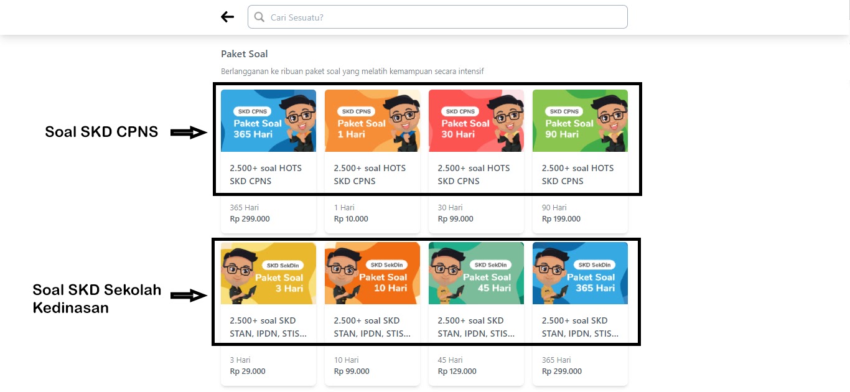The image size is (850, 392).
Task: Select the Rp 99.000 price of 30 Hari CPNS
Action: coord(455,219)
